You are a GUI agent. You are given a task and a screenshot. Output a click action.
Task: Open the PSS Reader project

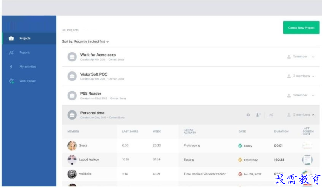[91, 94]
